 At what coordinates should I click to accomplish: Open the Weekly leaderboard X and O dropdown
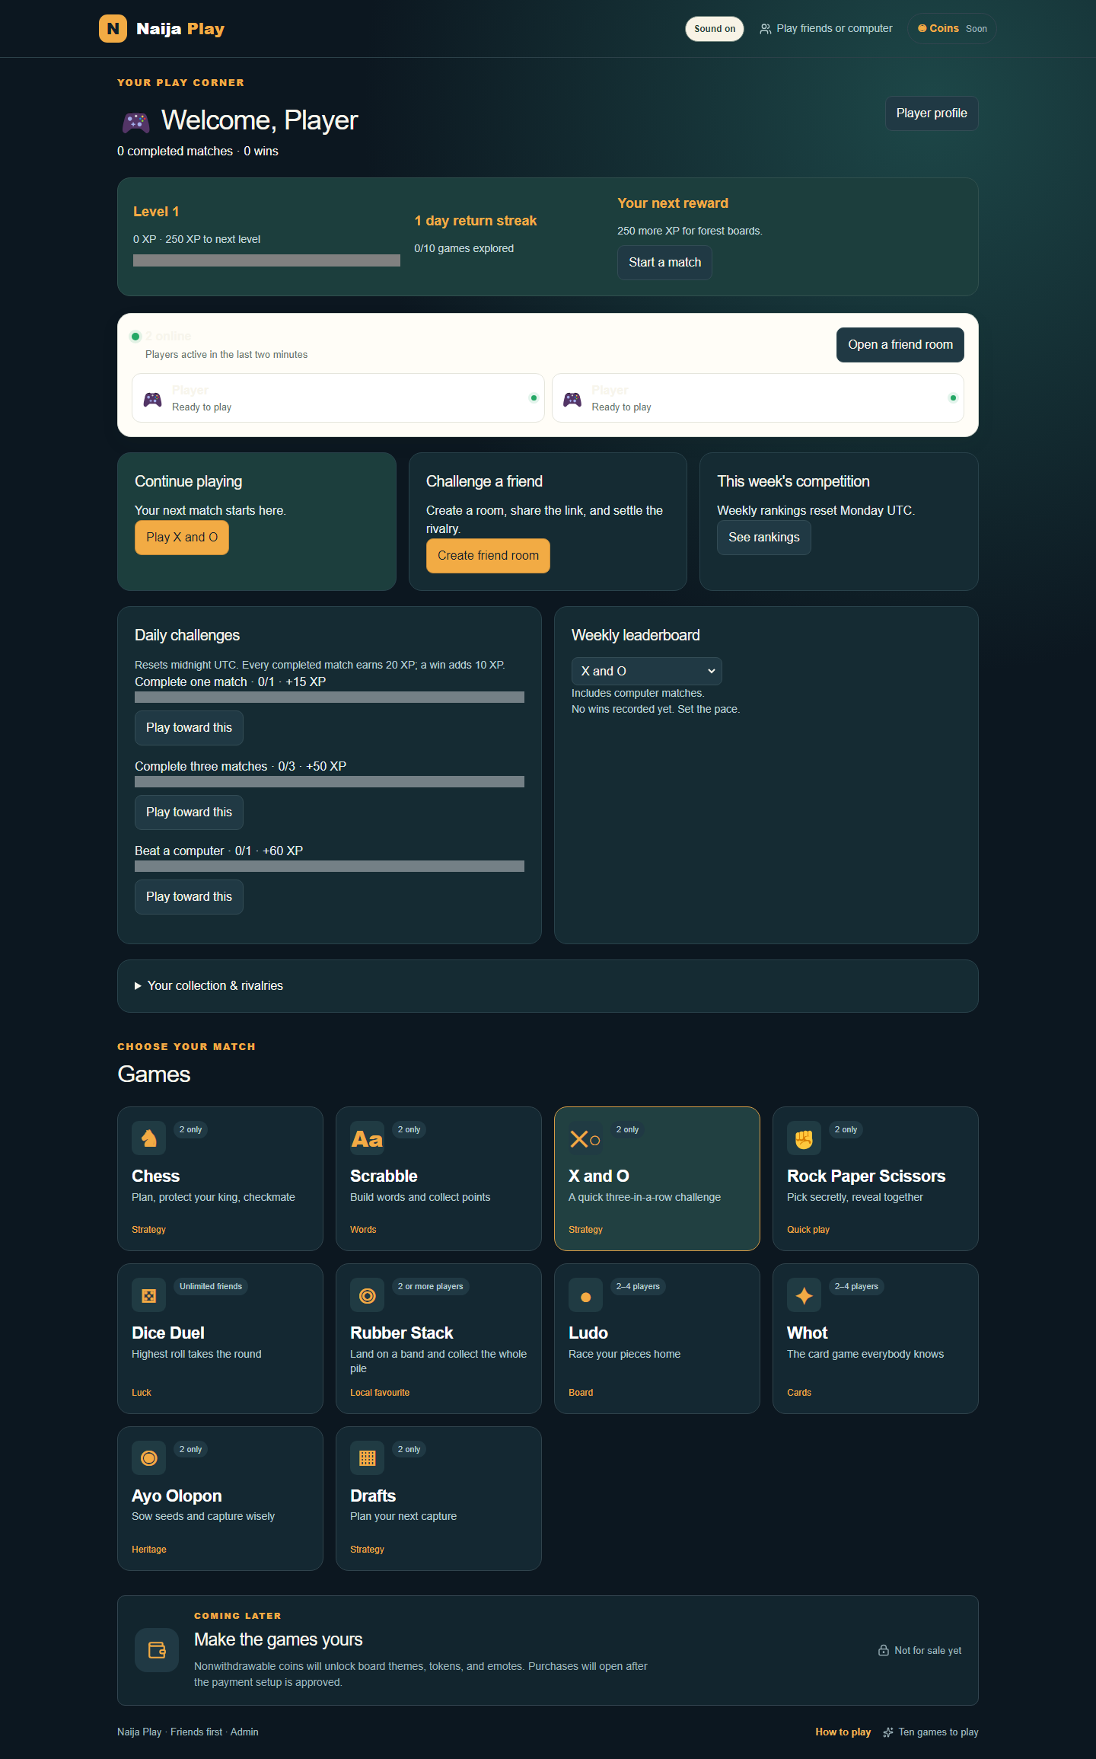pos(646,671)
